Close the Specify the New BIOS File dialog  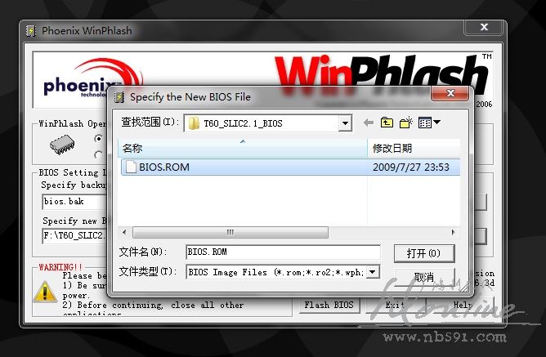456,96
